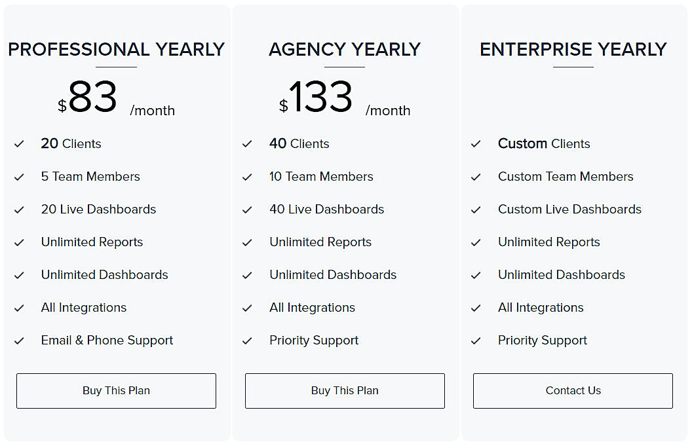The width and height of the screenshot is (692, 444).
Task: Click the checkmark beside 20 Clients
Action: pyautogui.click(x=20, y=143)
